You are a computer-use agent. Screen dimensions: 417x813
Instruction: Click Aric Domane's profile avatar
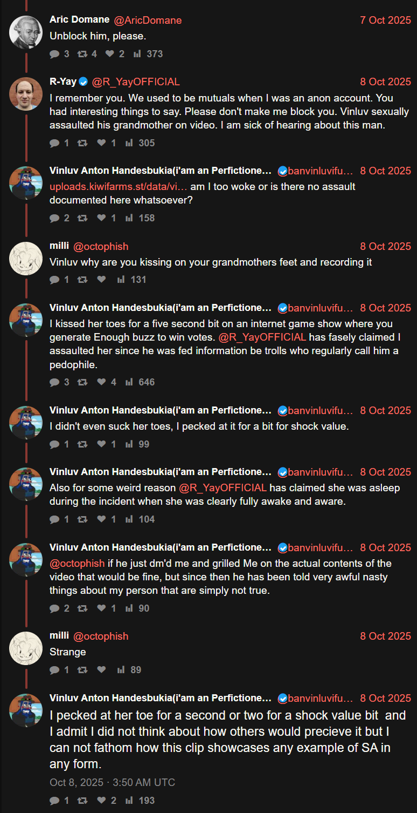coord(26,31)
